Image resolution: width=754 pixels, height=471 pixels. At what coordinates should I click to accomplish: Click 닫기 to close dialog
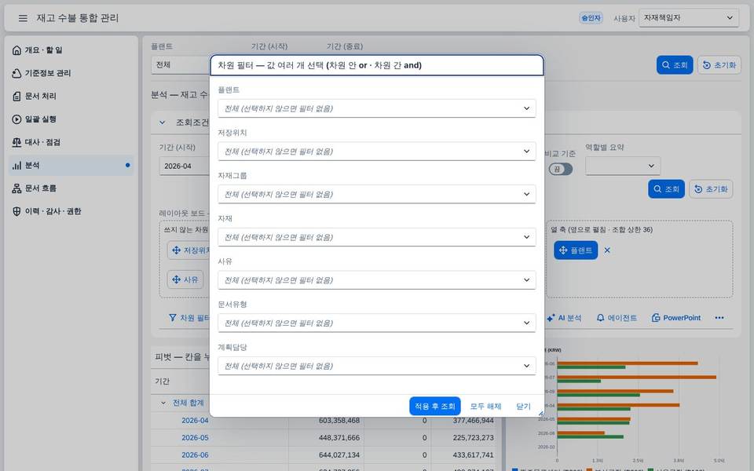pyautogui.click(x=523, y=406)
